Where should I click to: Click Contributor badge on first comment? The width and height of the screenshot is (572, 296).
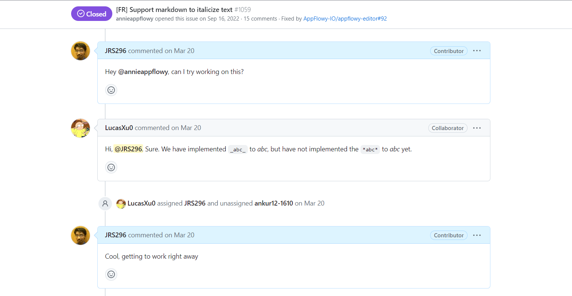pos(448,51)
